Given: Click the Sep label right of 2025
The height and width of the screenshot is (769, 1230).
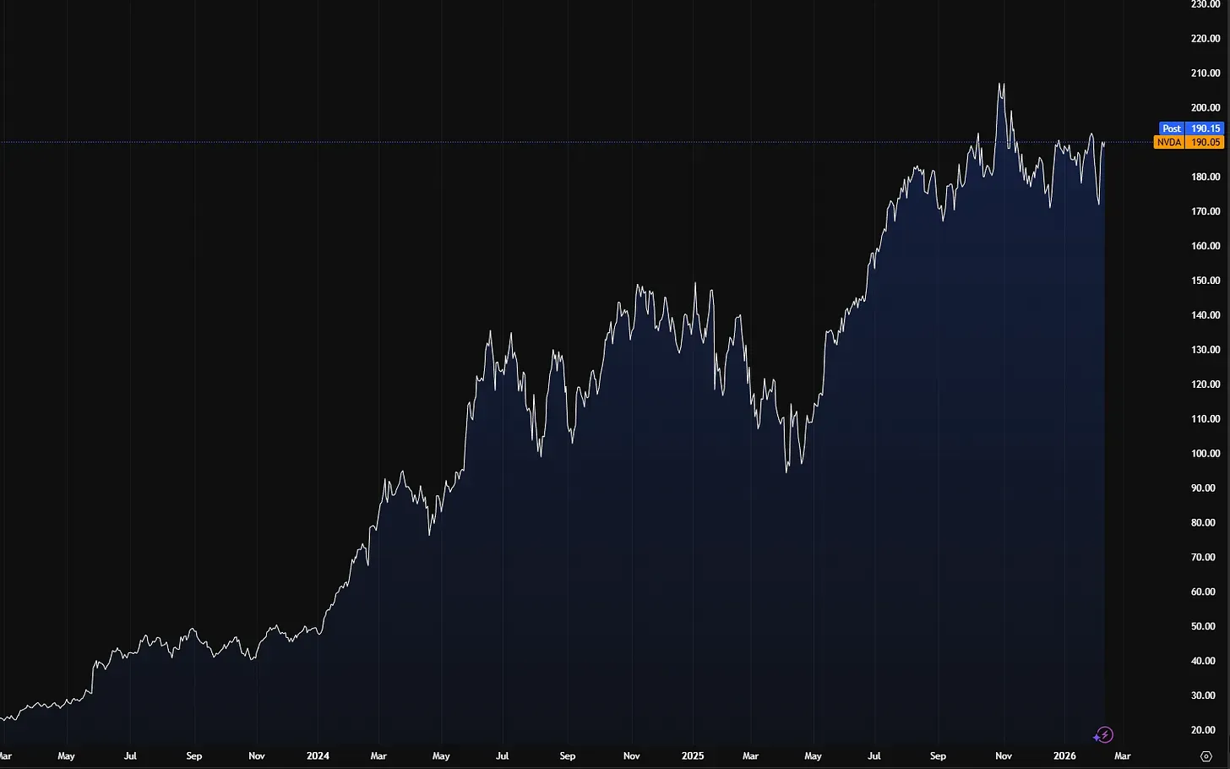Looking at the screenshot, I should coord(938,756).
